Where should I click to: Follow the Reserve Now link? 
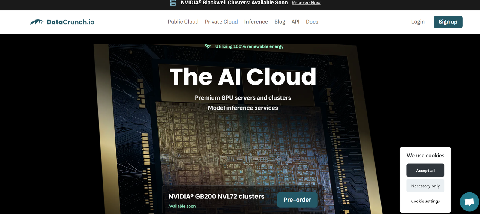[306, 3]
